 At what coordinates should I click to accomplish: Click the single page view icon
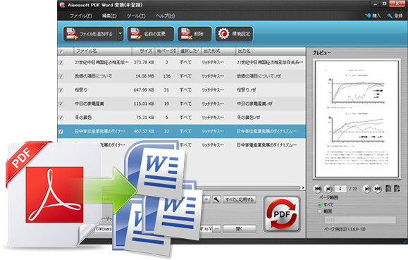point(388,189)
